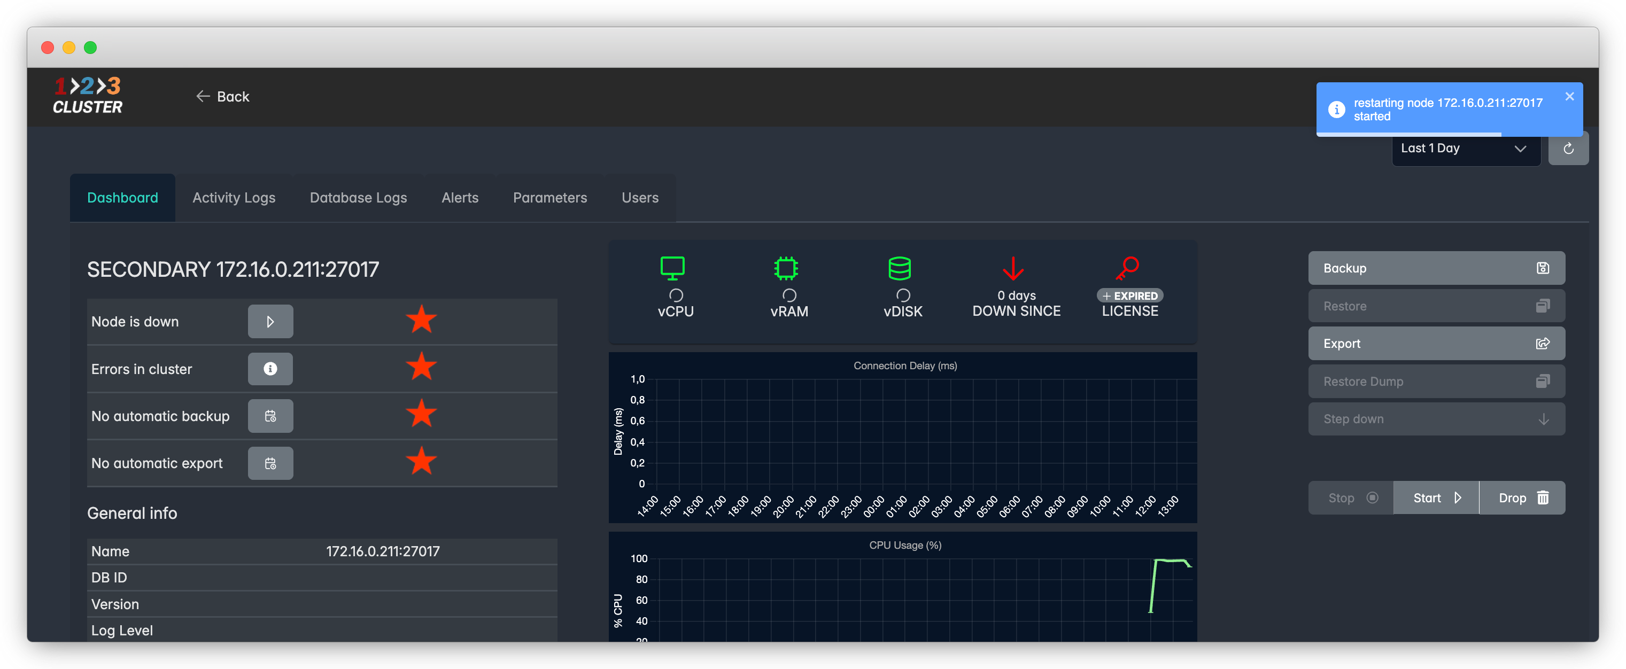Open info icon next to Errors in cluster
1626x669 pixels.
pyautogui.click(x=270, y=369)
